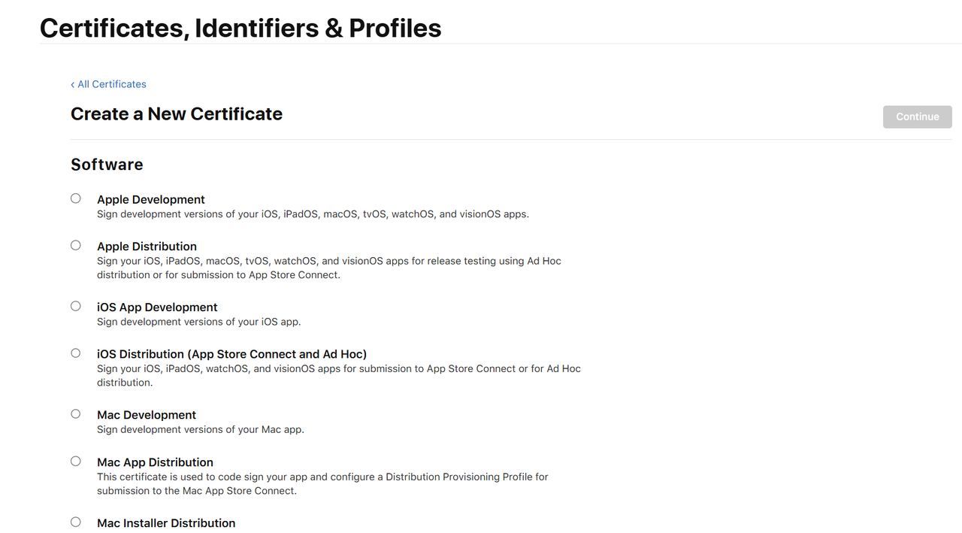The height and width of the screenshot is (533, 962).
Task: Select the iOS App Development radio button
Action: point(76,306)
